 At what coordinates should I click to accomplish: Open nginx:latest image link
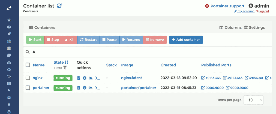click(x=131, y=78)
